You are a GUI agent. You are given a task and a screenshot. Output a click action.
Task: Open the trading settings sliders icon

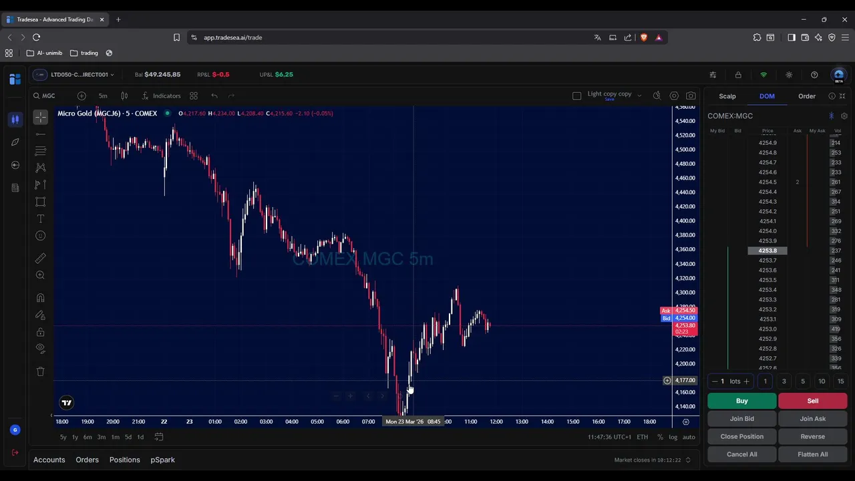pos(713,75)
